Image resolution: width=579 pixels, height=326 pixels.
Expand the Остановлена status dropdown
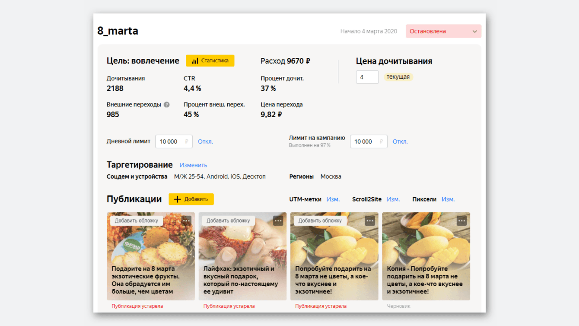click(443, 31)
